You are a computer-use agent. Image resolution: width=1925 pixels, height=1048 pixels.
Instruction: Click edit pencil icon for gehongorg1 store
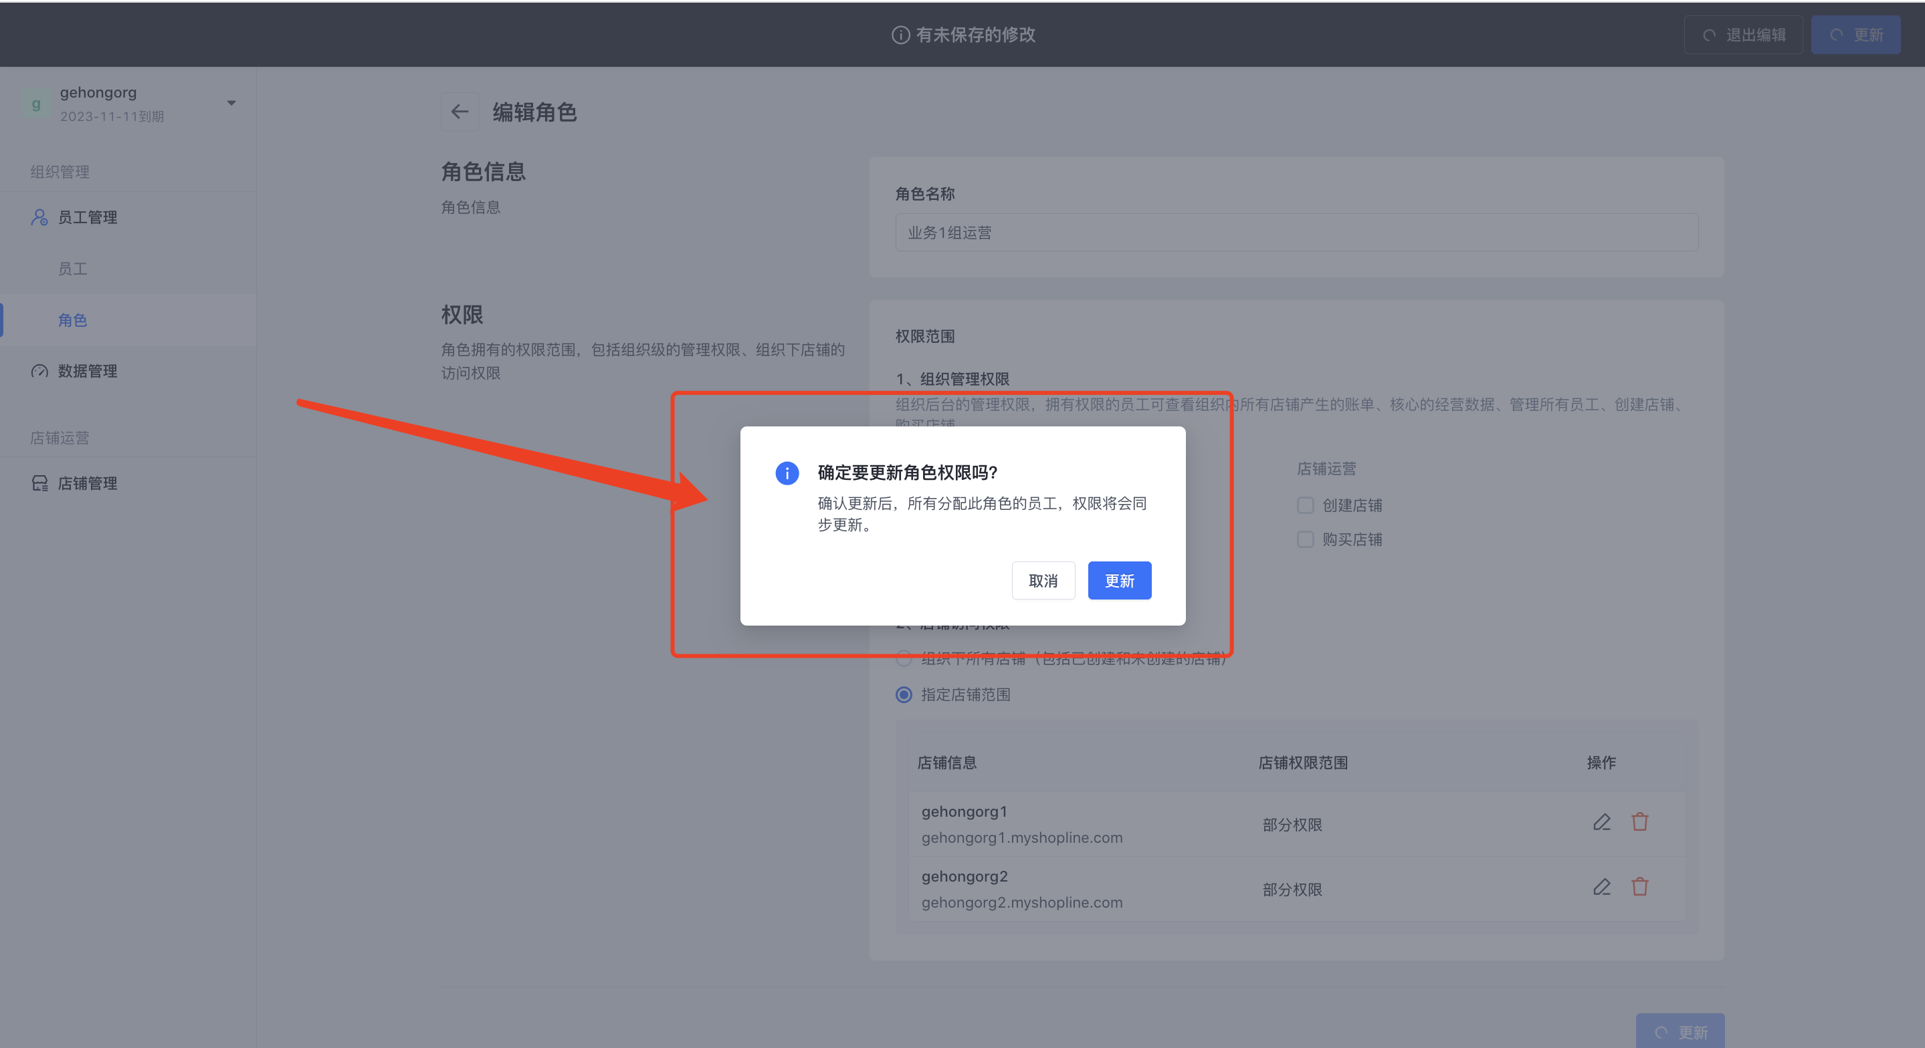(x=1601, y=822)
